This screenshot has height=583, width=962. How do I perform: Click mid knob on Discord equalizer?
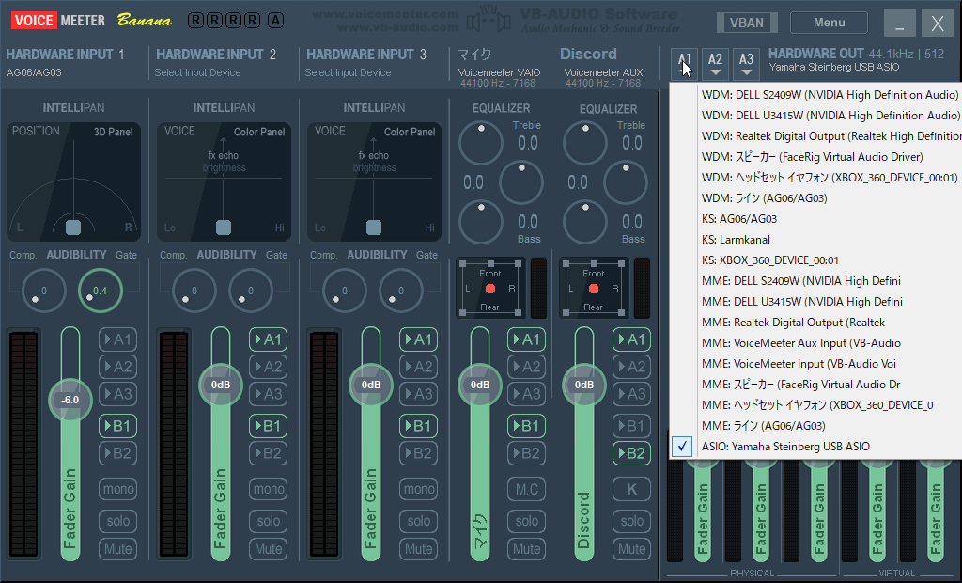625,182
